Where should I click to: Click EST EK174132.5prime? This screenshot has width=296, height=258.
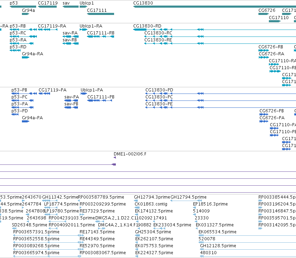click(154, 211)
